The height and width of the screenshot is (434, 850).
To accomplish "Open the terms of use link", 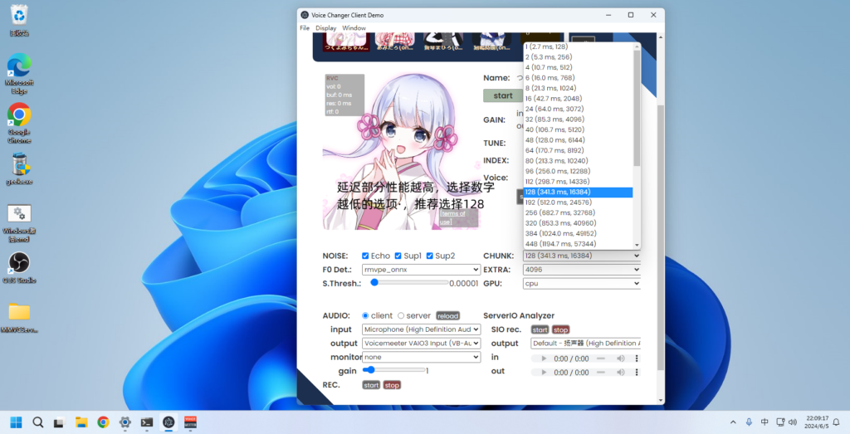I will click(452, 217).
